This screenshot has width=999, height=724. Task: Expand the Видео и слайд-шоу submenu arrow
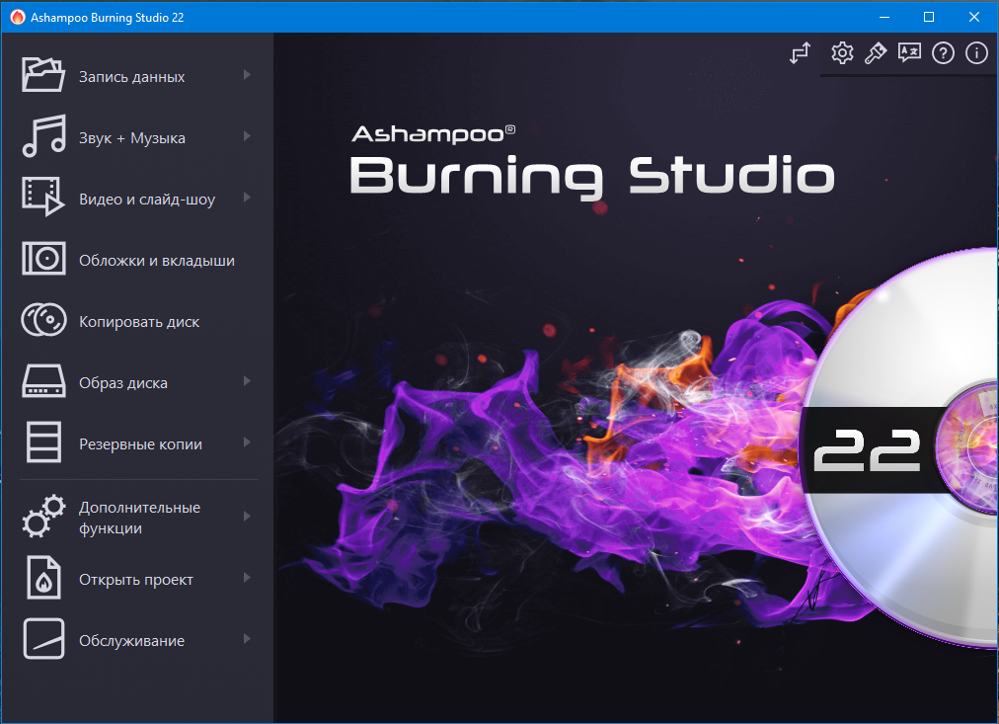247,198
